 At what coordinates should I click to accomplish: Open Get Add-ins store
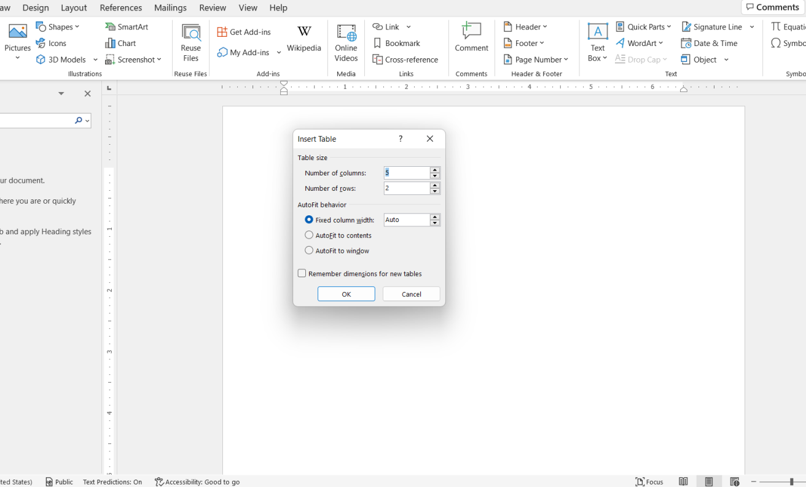coord(244,32)
